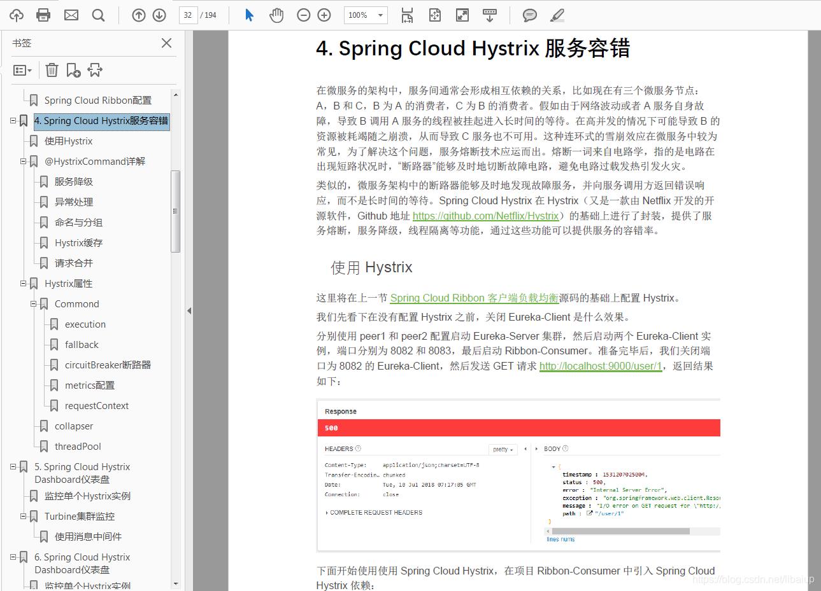Viewport: 821px width, 591px height.
Task: Collapse @HystrixCommand详解 bookmark node
Action: click(x=23, y=161)
